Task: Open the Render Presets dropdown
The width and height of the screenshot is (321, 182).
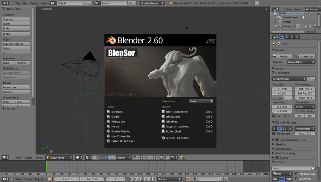Action: tap(289, 79)
